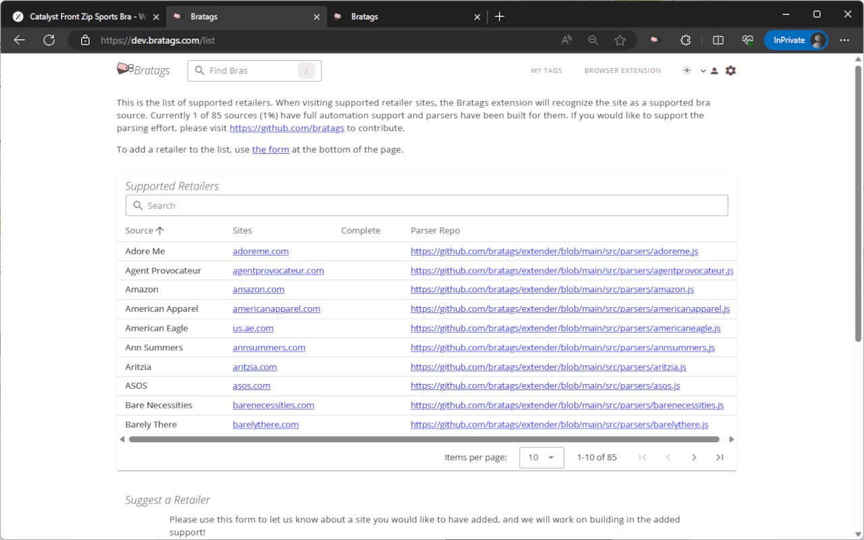The height and width of the screenshot is (540, 864).
Task: Click the browser address bar URL
Action: tap(157, 40)
